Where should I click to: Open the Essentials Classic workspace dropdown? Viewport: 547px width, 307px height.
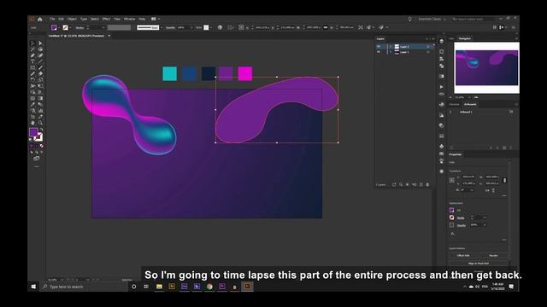point(432,19)
